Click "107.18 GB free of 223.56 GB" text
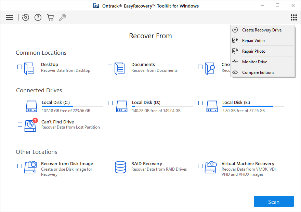Viewport: 301px width, 212px height. click(66, 111)
